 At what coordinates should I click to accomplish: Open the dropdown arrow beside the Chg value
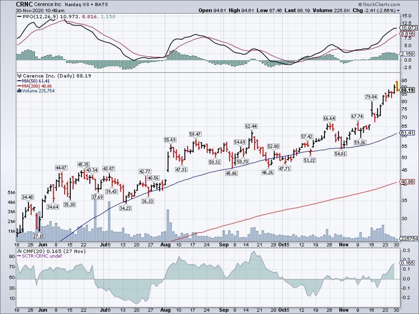[398, 11]
